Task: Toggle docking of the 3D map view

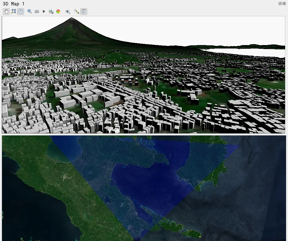Action: tap(83, 11)
